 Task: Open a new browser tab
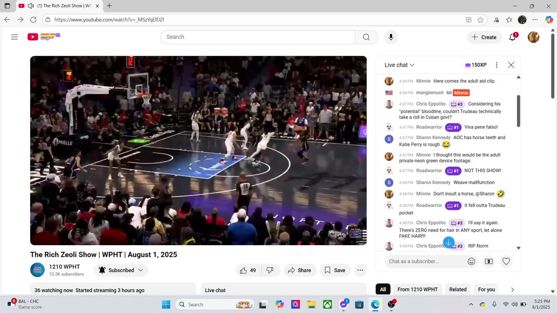[x=109, y=6]
